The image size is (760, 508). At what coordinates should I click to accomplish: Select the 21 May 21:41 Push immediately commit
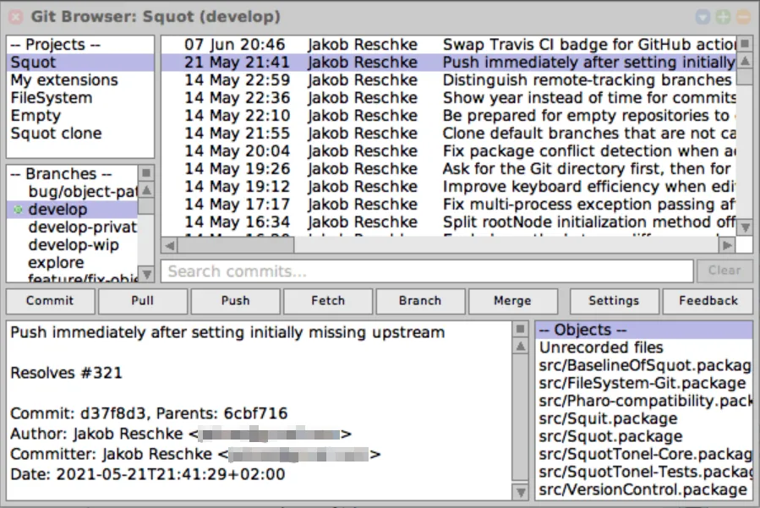click(449, 63)
